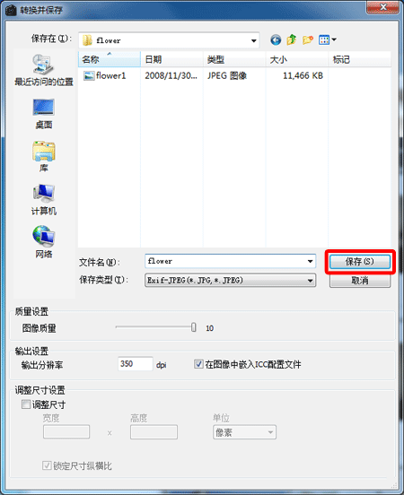Sort files by the 名称 column header
This screenshot has height=495, width=404.
(109, 59)
